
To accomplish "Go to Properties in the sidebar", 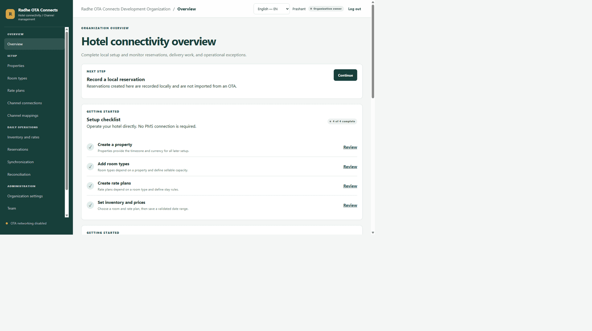I will point(34,66).
